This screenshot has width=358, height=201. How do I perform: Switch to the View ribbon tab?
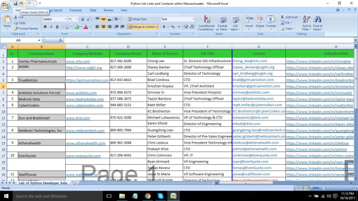(124, 11)
